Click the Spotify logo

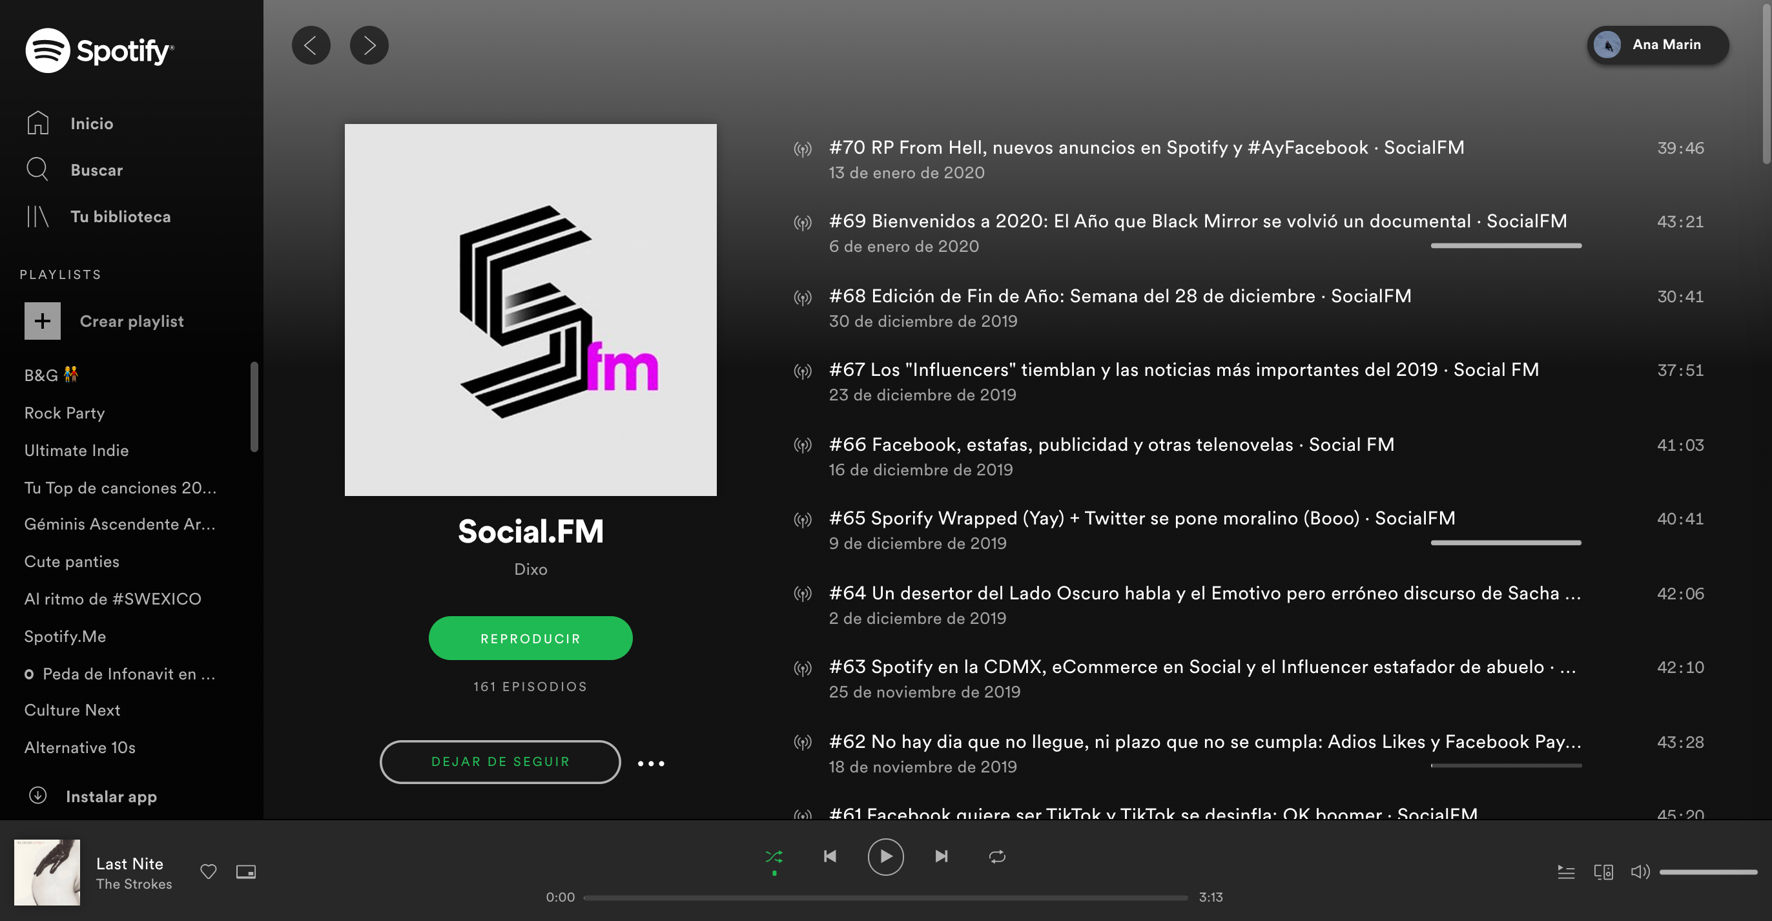(99, 50)
